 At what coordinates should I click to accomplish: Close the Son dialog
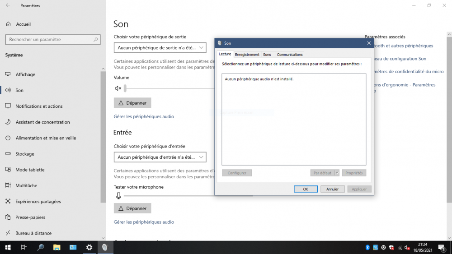pos(369,43)
